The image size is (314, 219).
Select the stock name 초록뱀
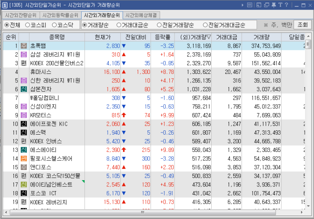tap(38, 46)
